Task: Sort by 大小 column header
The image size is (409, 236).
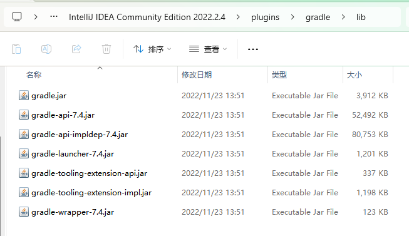Action: [x=355, y=75]
